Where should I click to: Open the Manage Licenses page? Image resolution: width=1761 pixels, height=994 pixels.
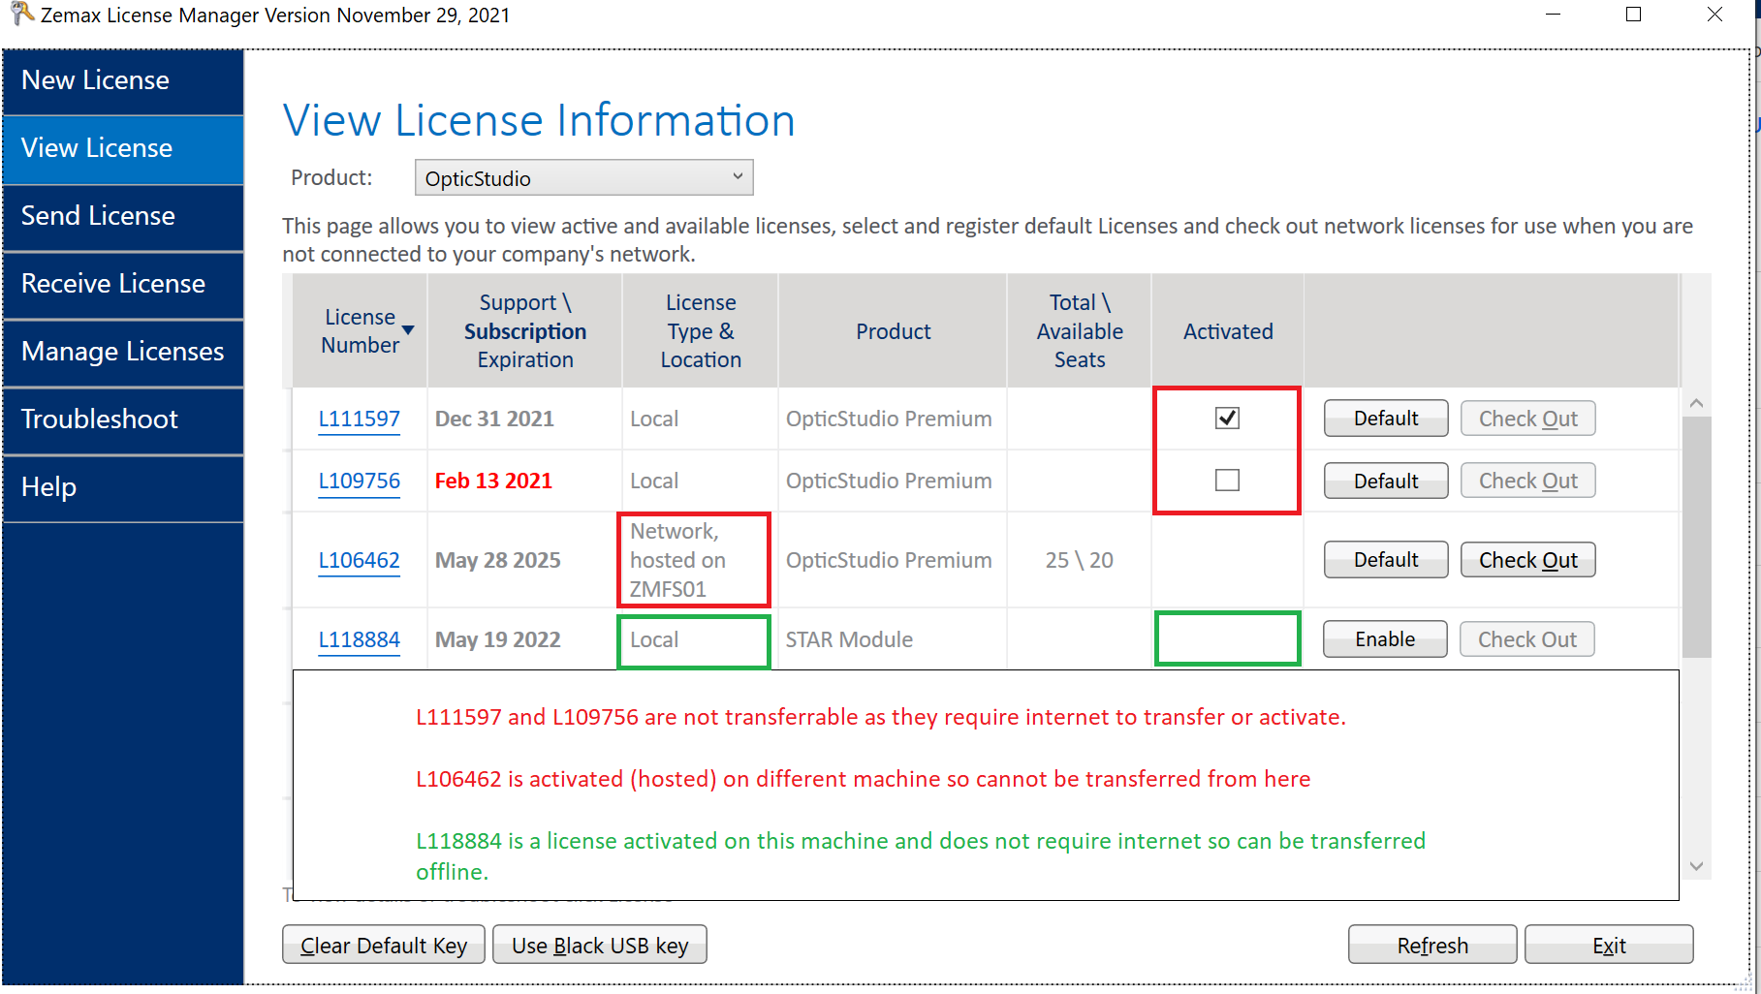123,353
